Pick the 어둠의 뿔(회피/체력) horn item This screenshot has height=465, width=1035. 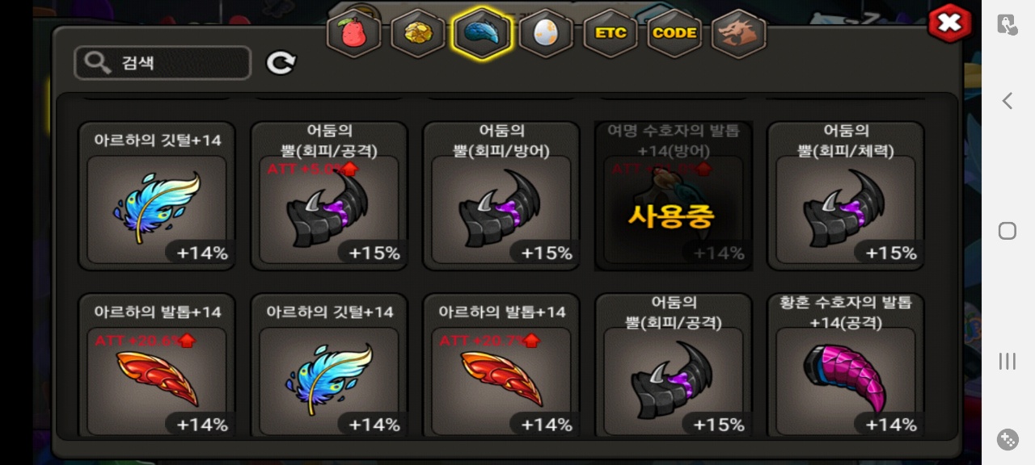(x=846, y=195)
